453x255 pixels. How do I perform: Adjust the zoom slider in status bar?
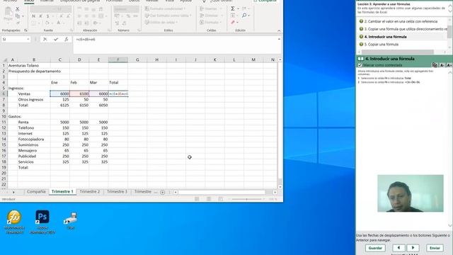click(246, 199)
